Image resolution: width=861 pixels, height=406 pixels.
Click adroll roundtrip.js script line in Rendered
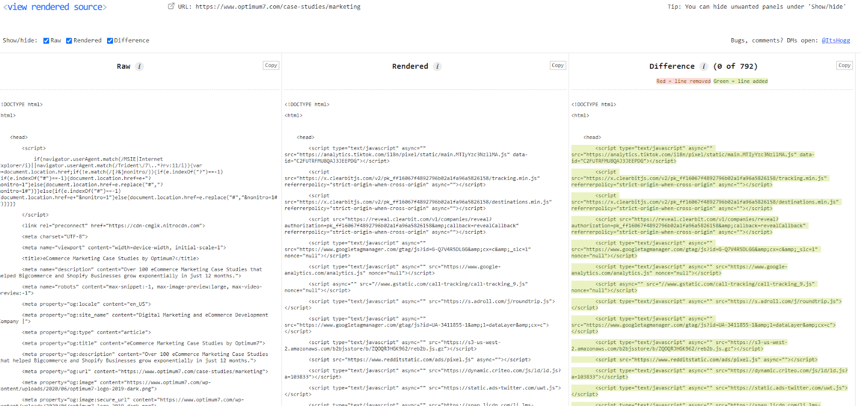tap(420, 304)
